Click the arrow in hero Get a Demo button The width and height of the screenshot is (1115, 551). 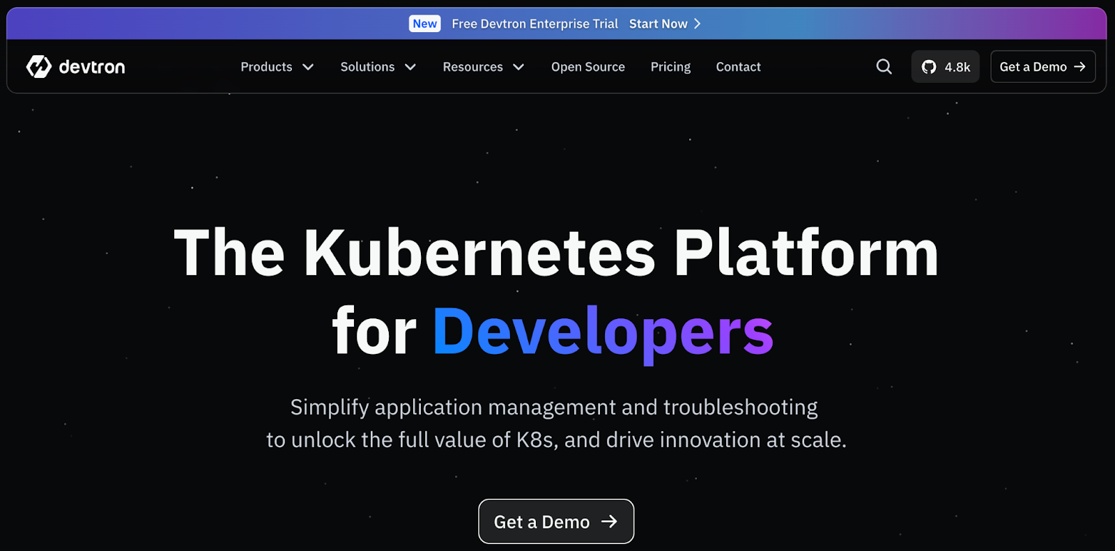(x=609, y=521)
